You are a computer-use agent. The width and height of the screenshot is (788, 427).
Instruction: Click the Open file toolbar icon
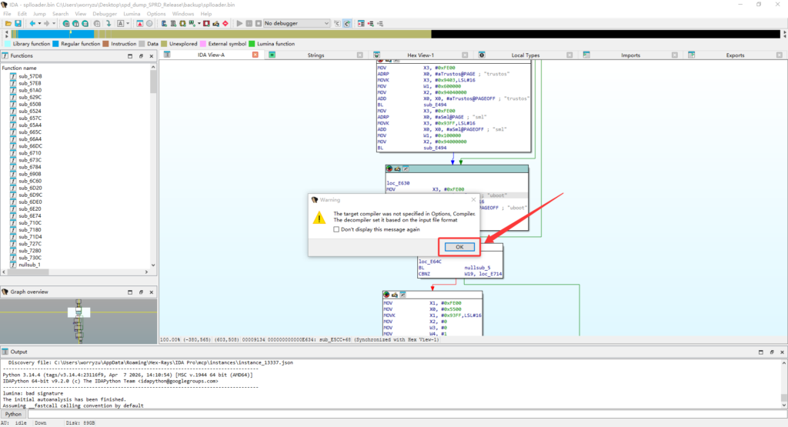(8, 24)
